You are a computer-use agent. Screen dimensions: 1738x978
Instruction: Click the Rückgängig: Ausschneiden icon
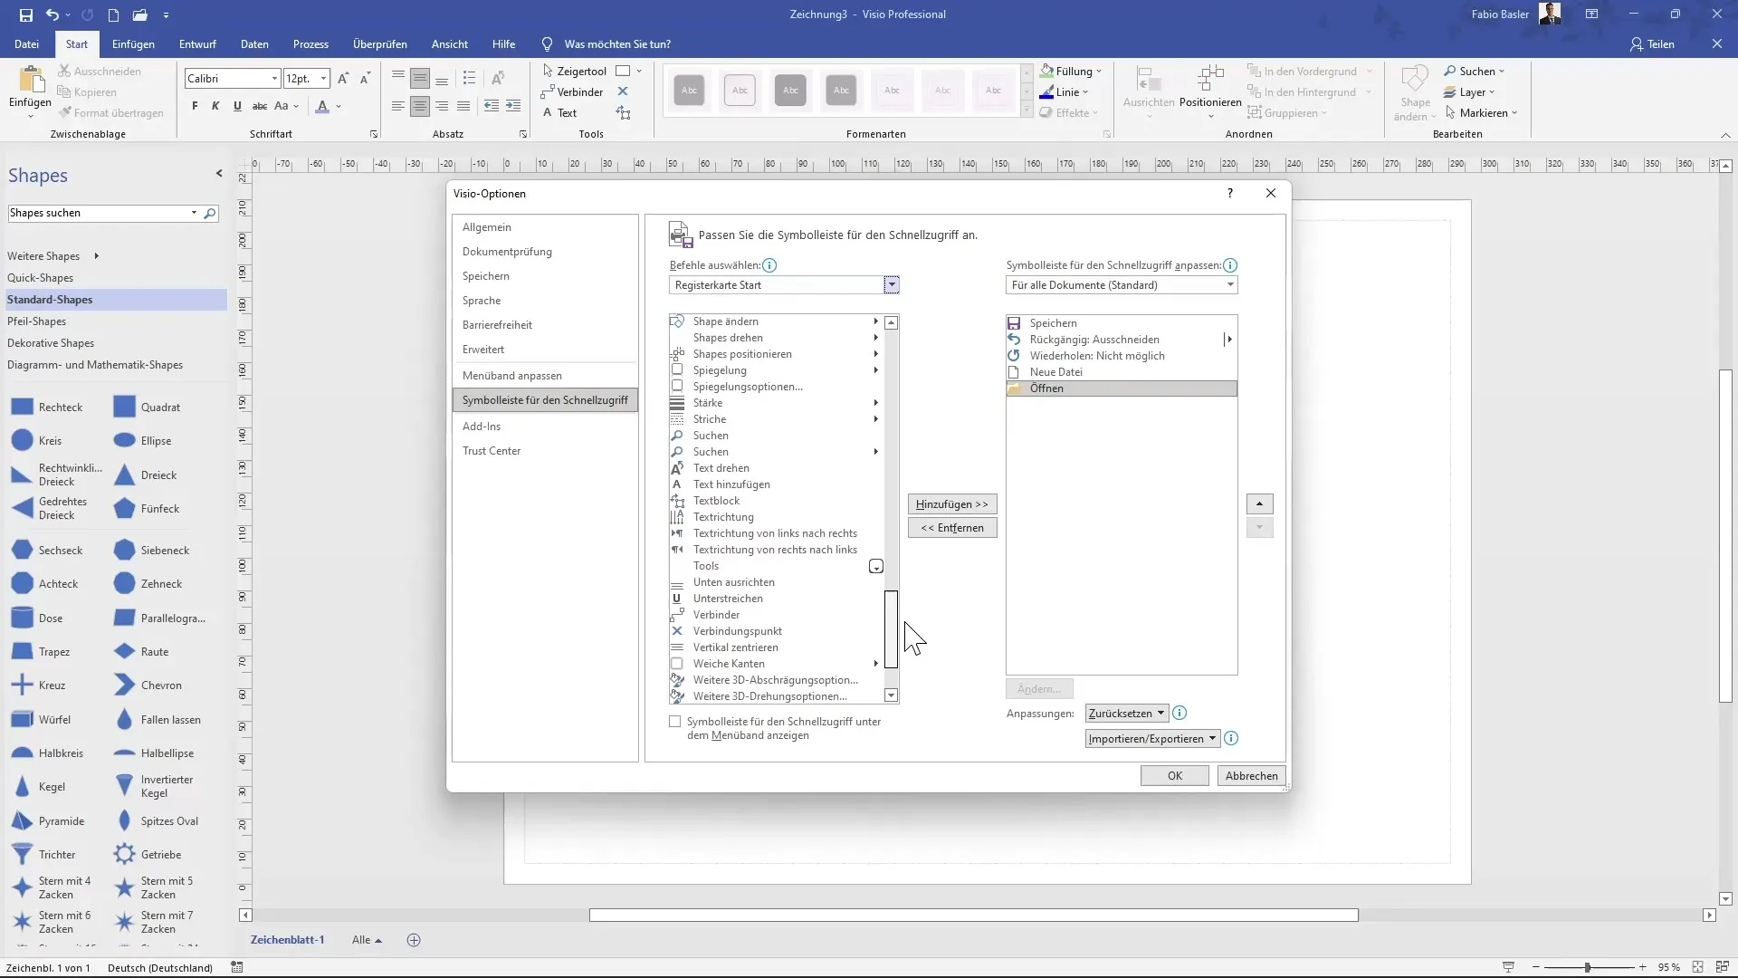point(1015,338)
